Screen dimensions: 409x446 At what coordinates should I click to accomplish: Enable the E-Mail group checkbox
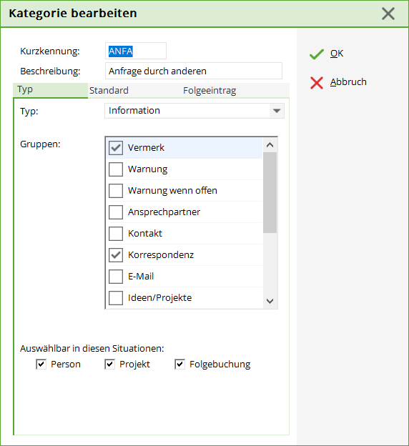[x=116, y=277]
